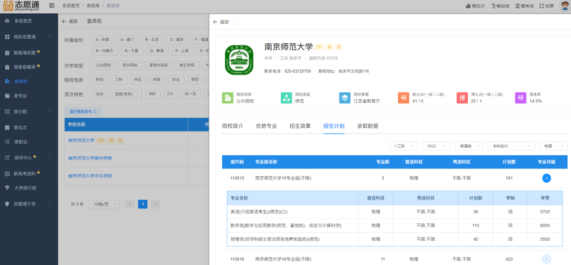This screenshot has height=265, width=571.
Task: Open the 江苏 province dropdown
Action: click(404, 146)
